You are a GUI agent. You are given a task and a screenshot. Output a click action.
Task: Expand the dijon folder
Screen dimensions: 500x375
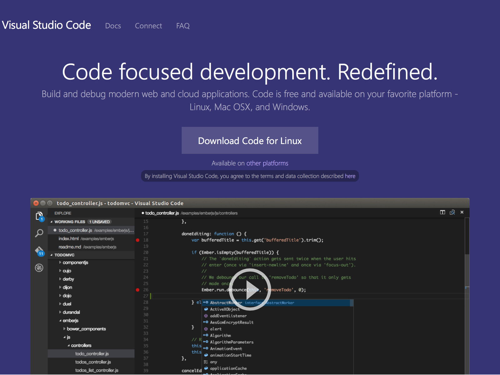60,287
